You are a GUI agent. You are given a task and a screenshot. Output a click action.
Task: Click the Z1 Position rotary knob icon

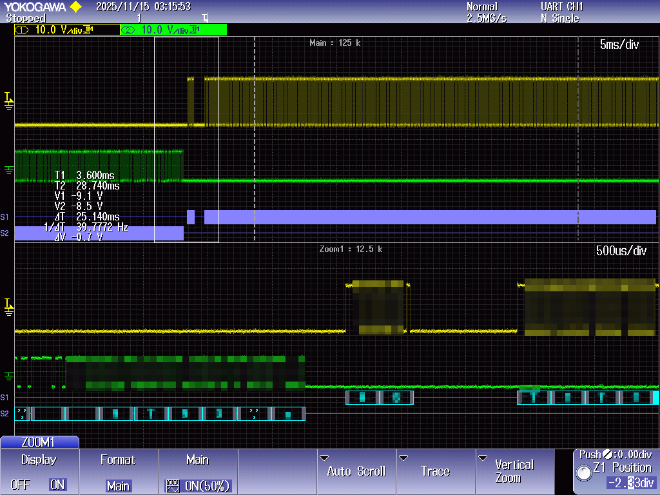pyautogui.click(x=584, y=474)
